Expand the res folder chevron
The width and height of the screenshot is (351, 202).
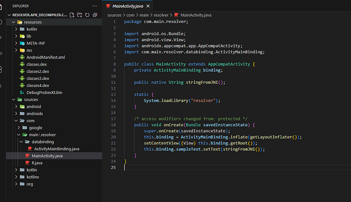click(16, 50)
